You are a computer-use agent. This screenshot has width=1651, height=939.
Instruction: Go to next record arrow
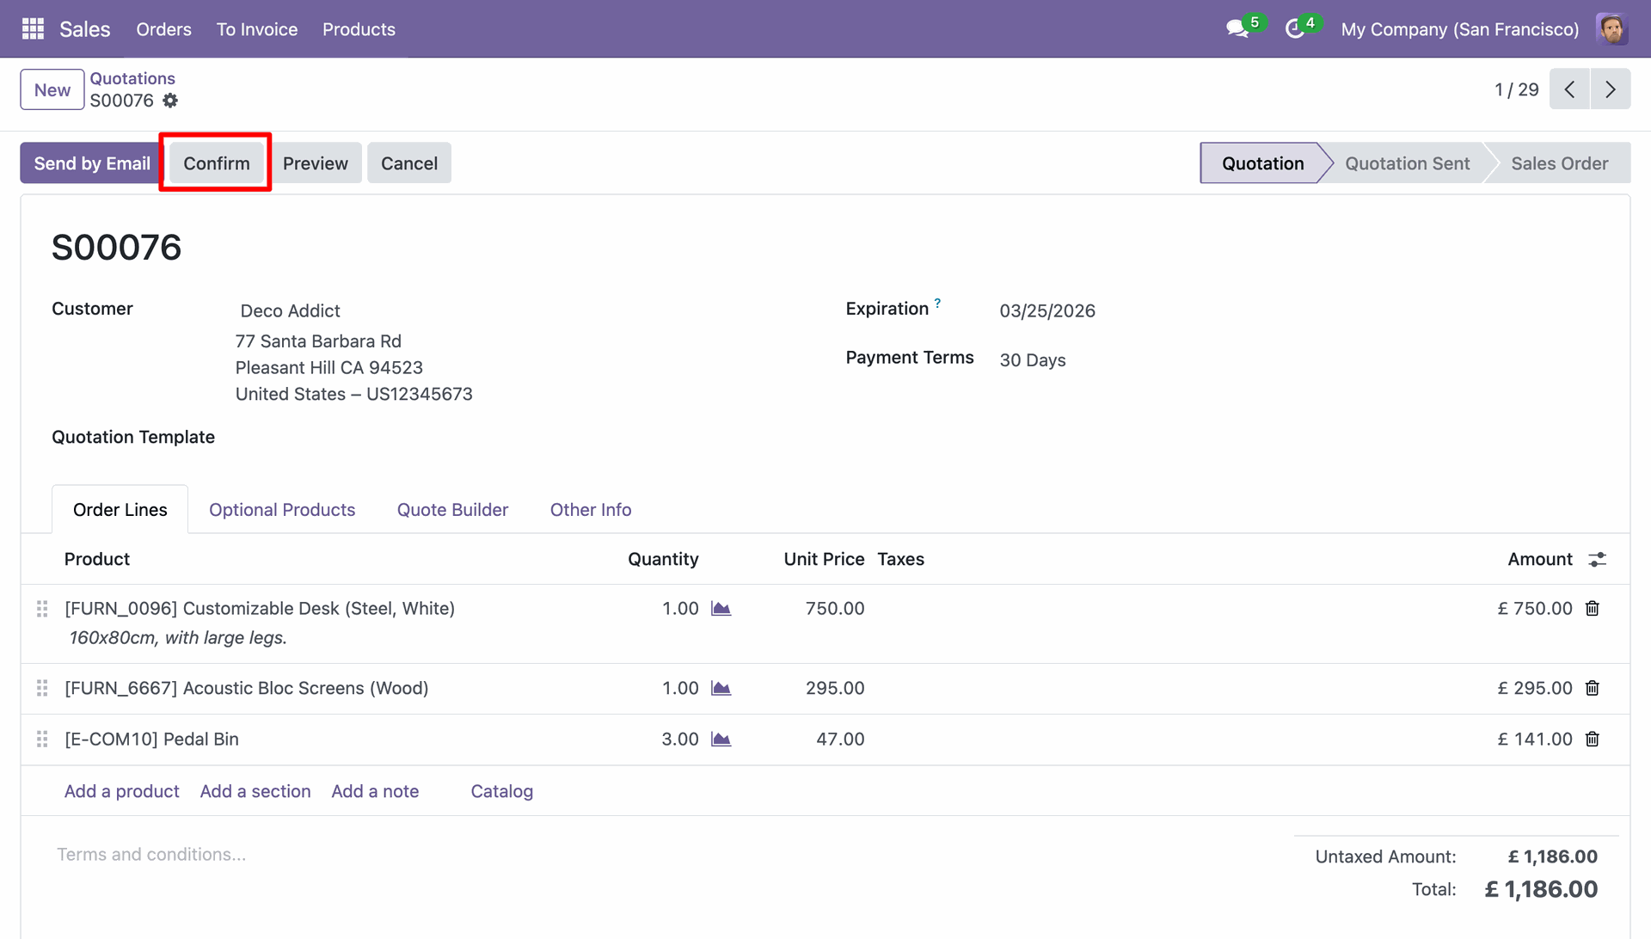(1611, 89)
